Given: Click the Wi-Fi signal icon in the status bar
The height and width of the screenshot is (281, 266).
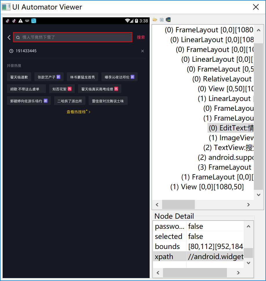Looking at the screenshot, I should coord(128,21).
